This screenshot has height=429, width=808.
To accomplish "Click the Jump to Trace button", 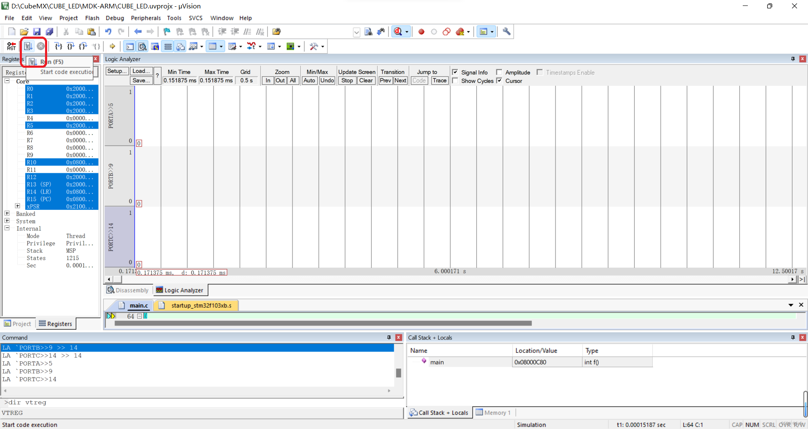I will pos(439,80).
